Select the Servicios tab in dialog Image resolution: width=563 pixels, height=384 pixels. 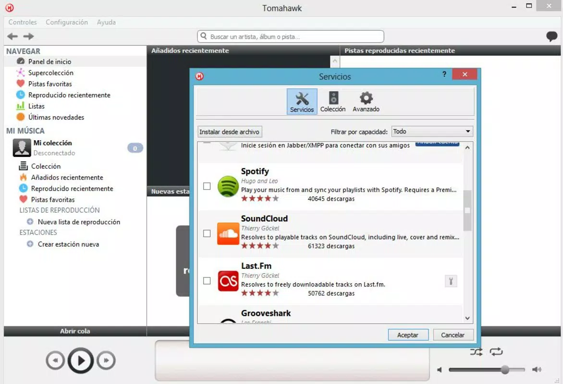[302, 102]
